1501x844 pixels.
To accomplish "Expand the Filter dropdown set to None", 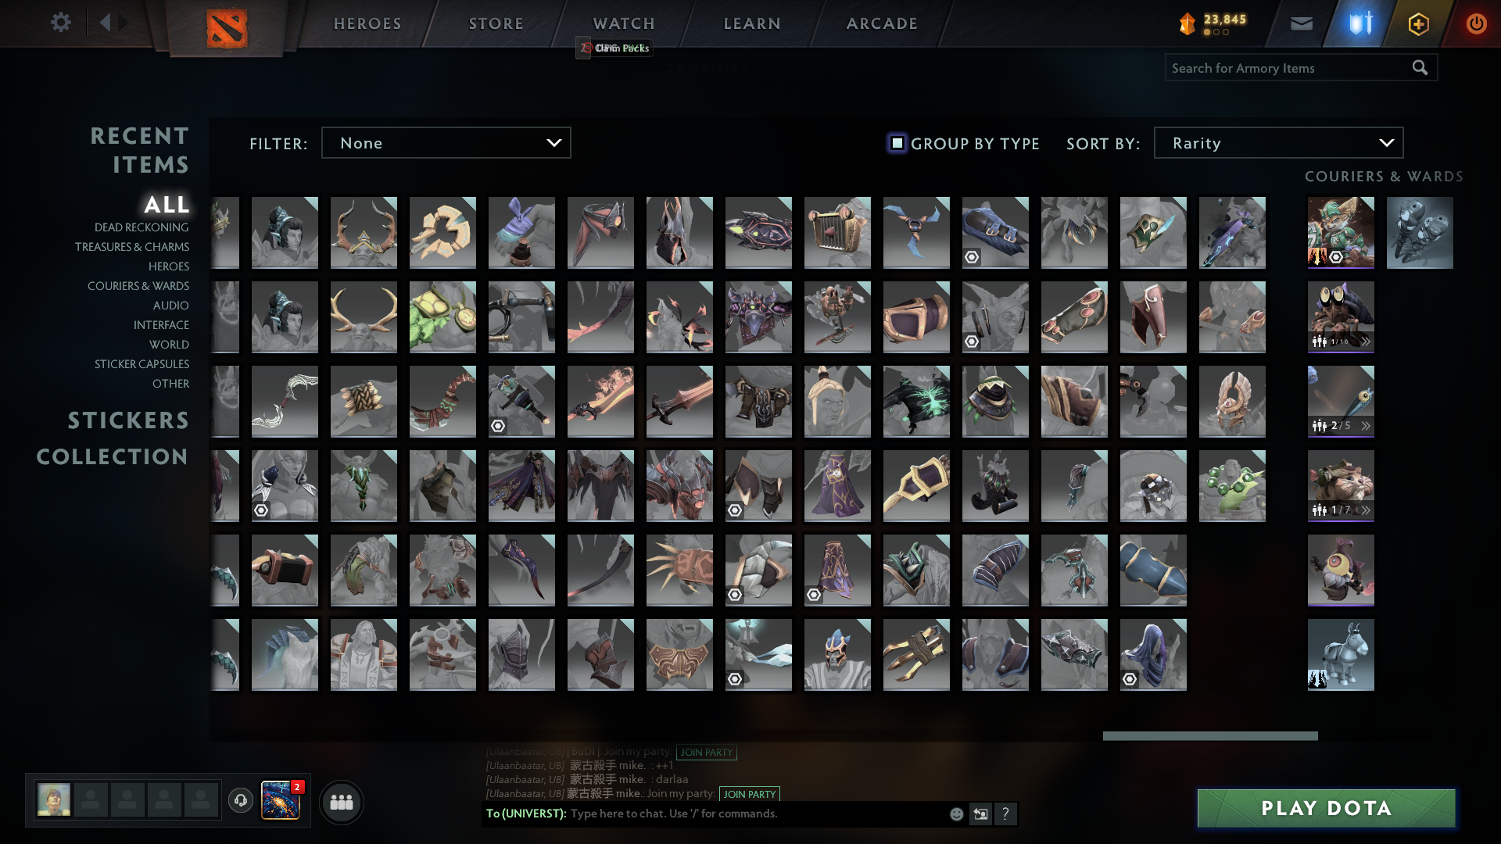I will pos(446,143).
